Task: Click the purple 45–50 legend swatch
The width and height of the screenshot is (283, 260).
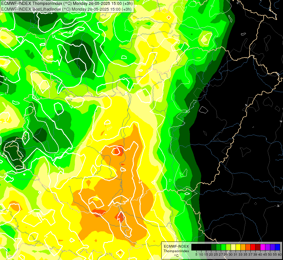Action: [x=268, y=247]
